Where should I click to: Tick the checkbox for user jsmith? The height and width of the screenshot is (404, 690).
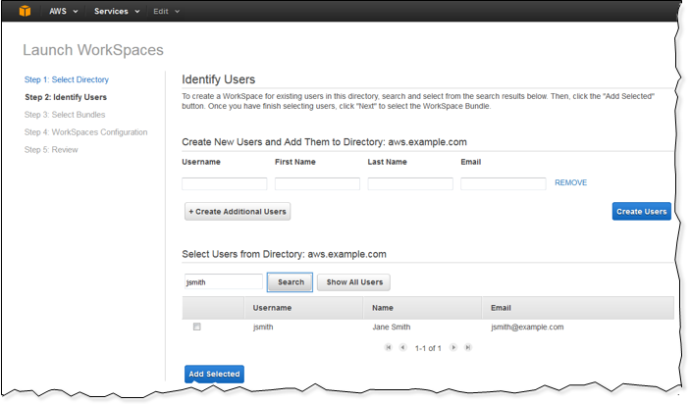click(x=196, y=327)
